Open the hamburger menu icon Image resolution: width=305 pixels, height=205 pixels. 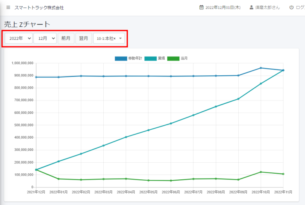click(8, 8)
